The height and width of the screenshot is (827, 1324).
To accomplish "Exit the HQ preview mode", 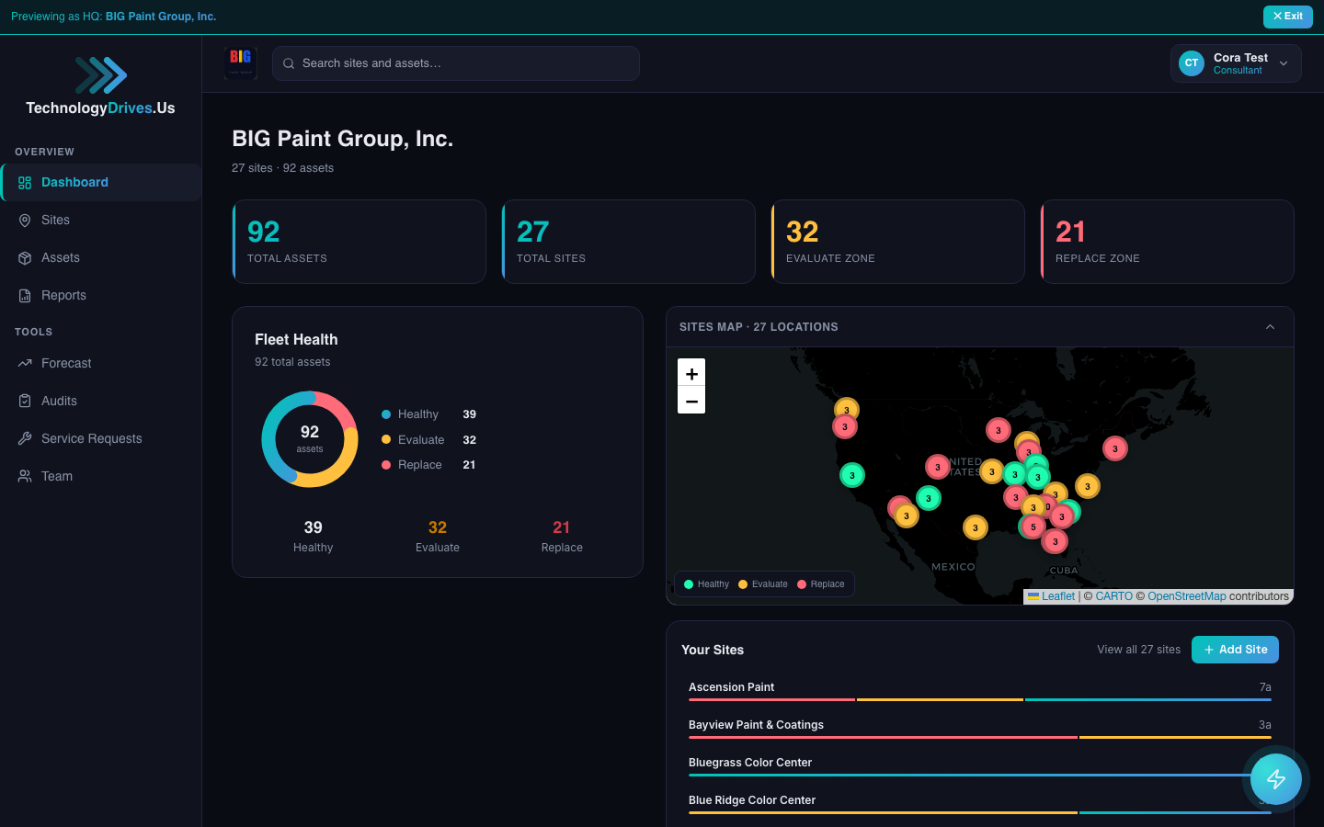I will click(1287, 17).
